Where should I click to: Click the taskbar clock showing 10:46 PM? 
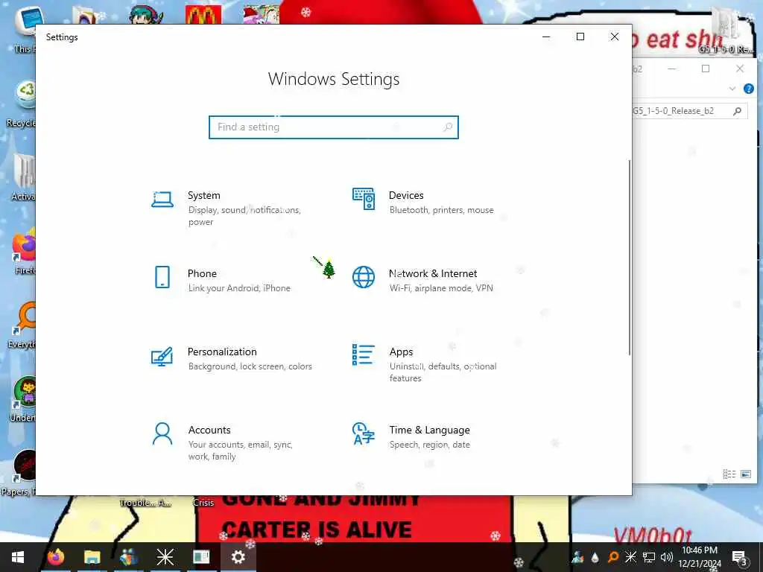pyautogui.click(x=699, y=557)
